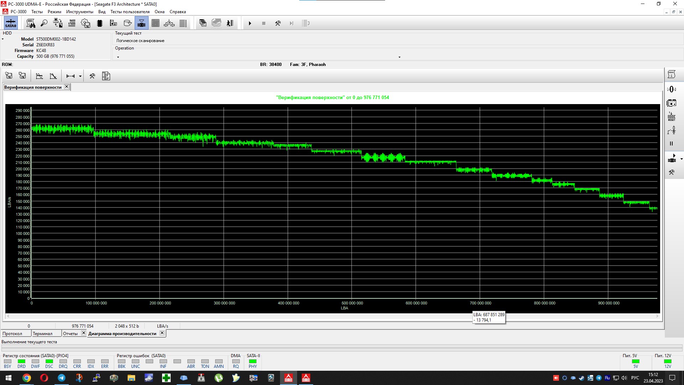Click the green PHY SATA-II indicator
The width and height of the screenshot is (684, 385).
(x=253, y=361)
